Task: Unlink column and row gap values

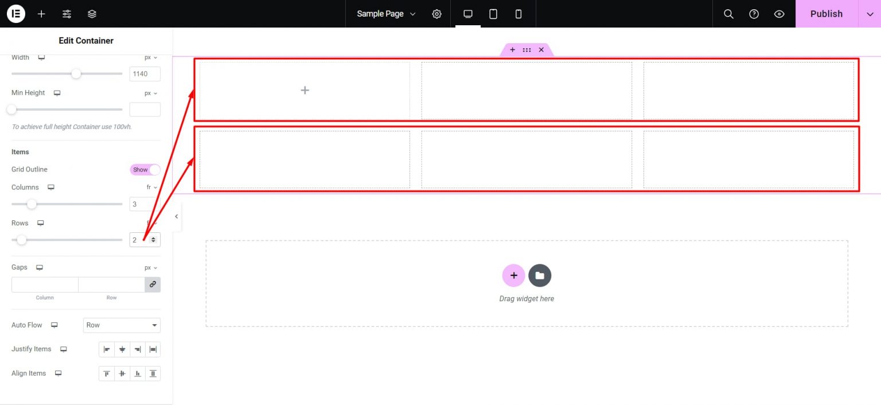Action: click(x=153, y=284)
